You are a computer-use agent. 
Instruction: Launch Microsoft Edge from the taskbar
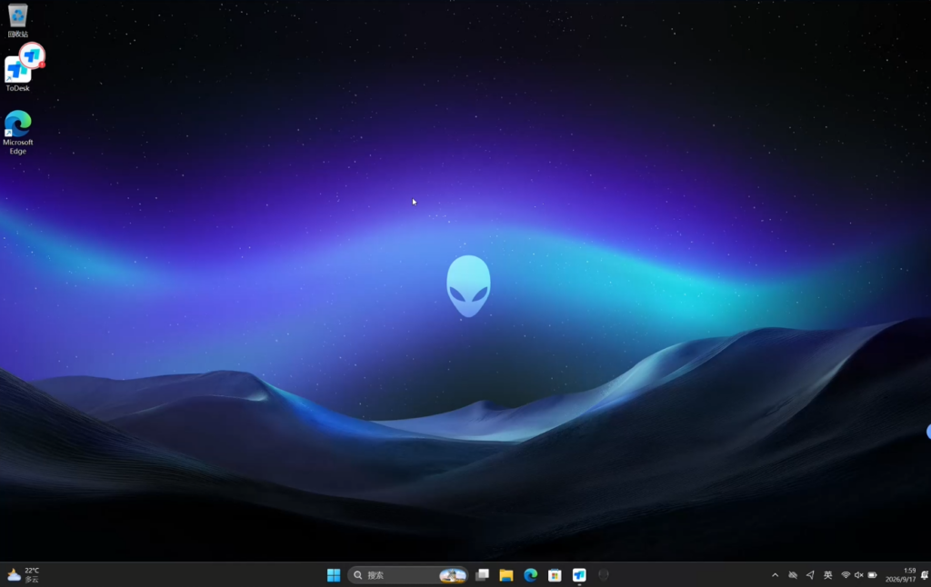pos(531,574)
